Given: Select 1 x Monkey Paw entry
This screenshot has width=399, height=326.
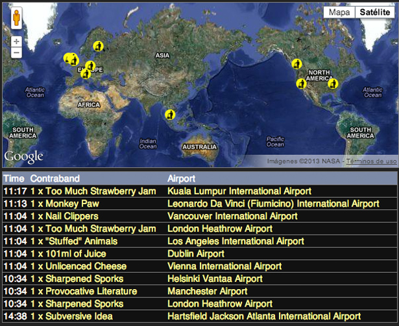Looking at the screenshot, I should 65,204.
